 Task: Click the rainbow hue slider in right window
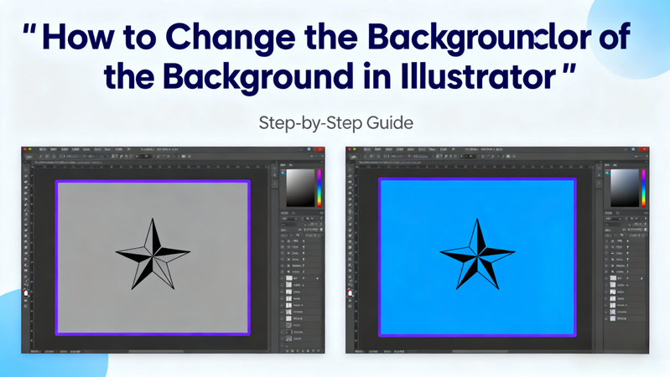pyautogui.click(x=643, y=188)
